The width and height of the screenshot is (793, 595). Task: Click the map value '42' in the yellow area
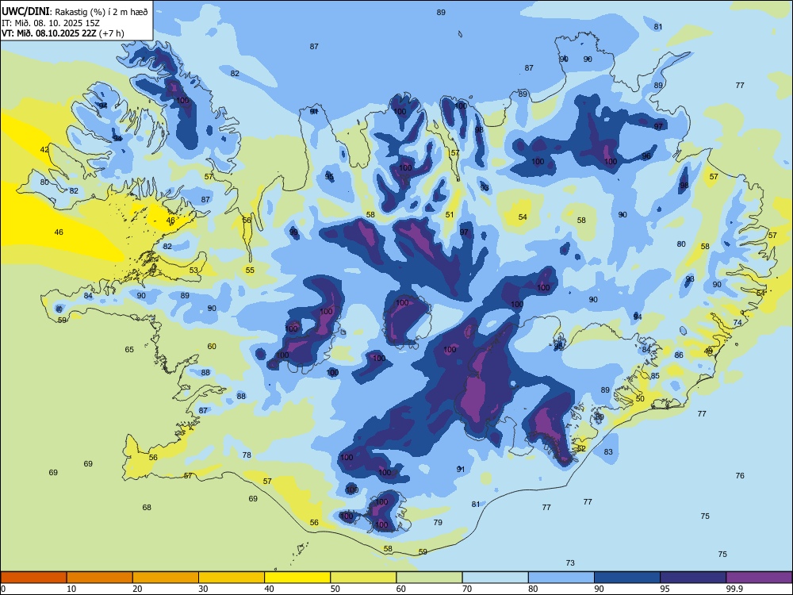point(44,149)
